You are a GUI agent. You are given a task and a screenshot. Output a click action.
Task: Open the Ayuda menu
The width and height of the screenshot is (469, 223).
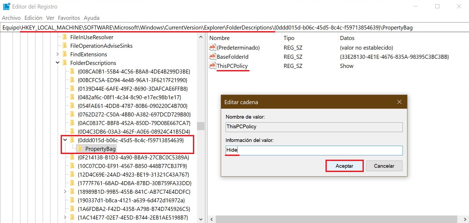tap(91, 18)
